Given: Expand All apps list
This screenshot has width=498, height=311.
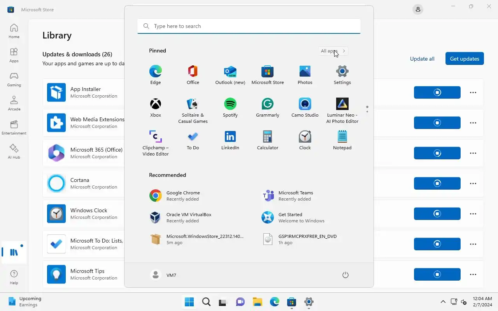Looking at the screenshot, I should (x=333, y=51).
